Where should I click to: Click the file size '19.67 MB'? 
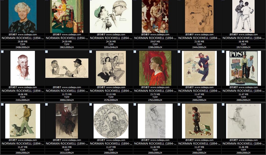point(155,42)
